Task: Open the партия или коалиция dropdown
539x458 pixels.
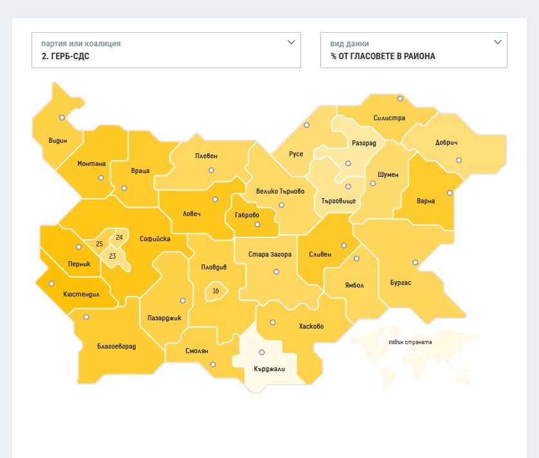Action: coord(166,50)
